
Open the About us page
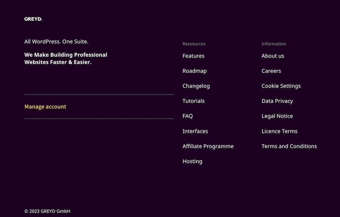click(x=273, y=56)
